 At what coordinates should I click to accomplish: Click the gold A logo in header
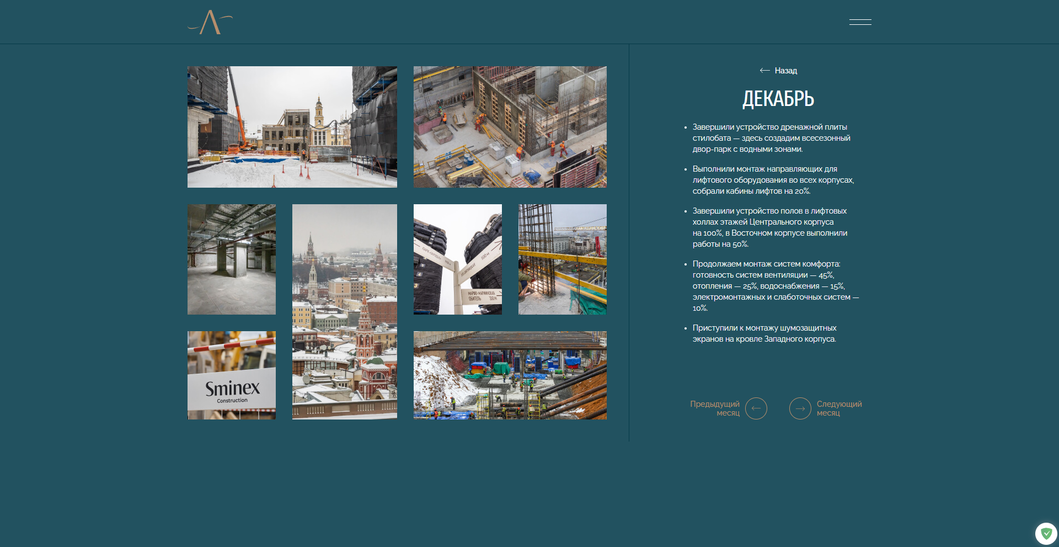[210, 22]
